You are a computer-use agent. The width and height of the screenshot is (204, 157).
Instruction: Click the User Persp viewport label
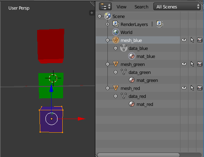pyautogui.click(x=19, y=8)
